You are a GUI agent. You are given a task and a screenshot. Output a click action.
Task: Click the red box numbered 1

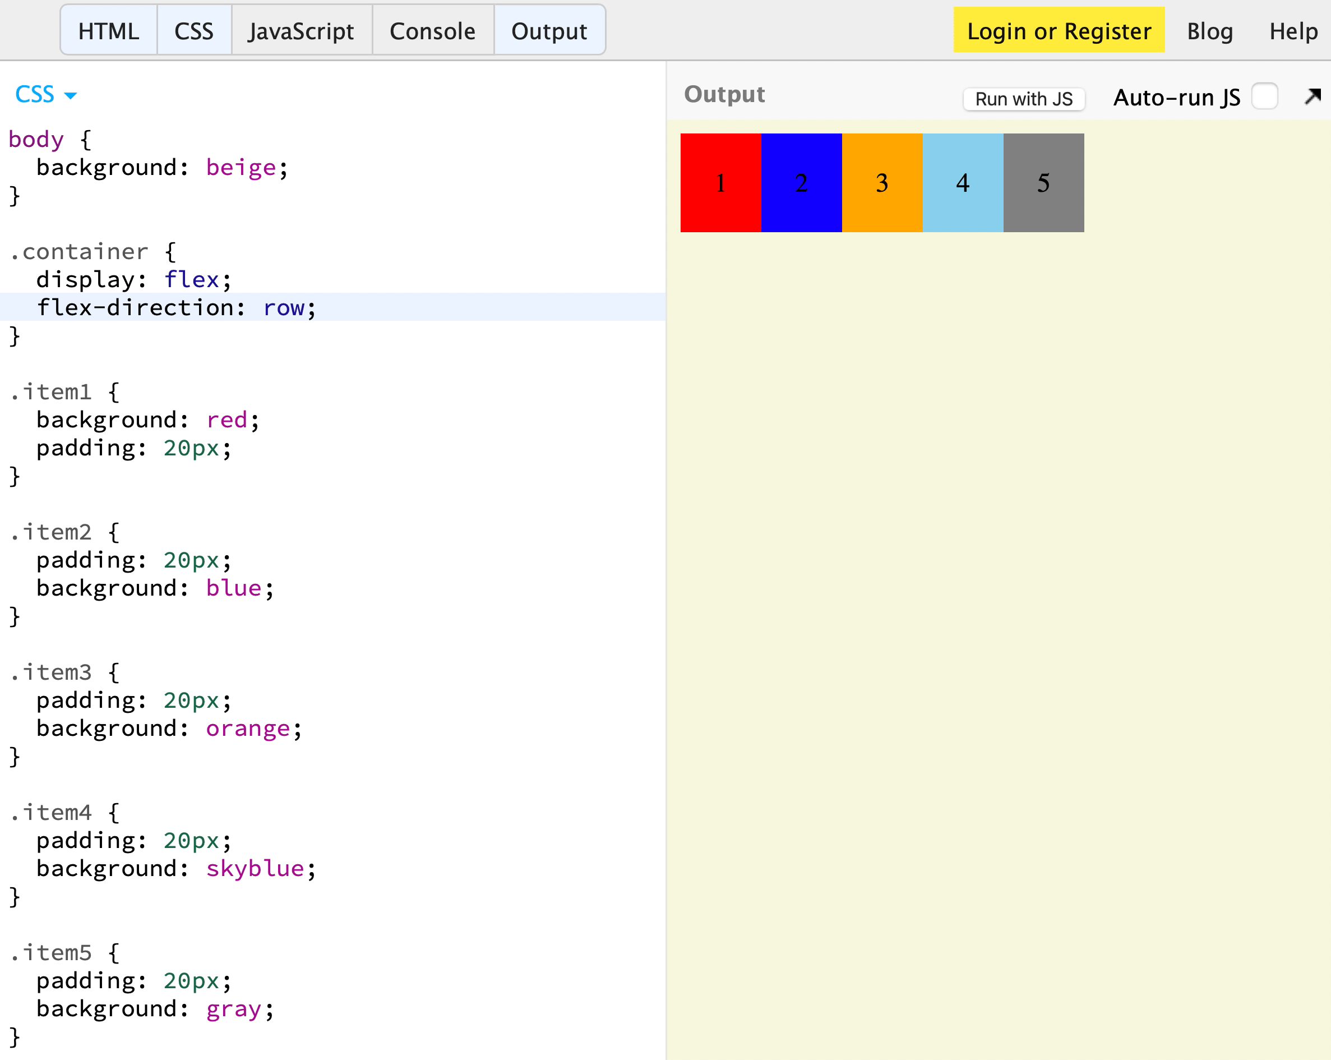720,183
